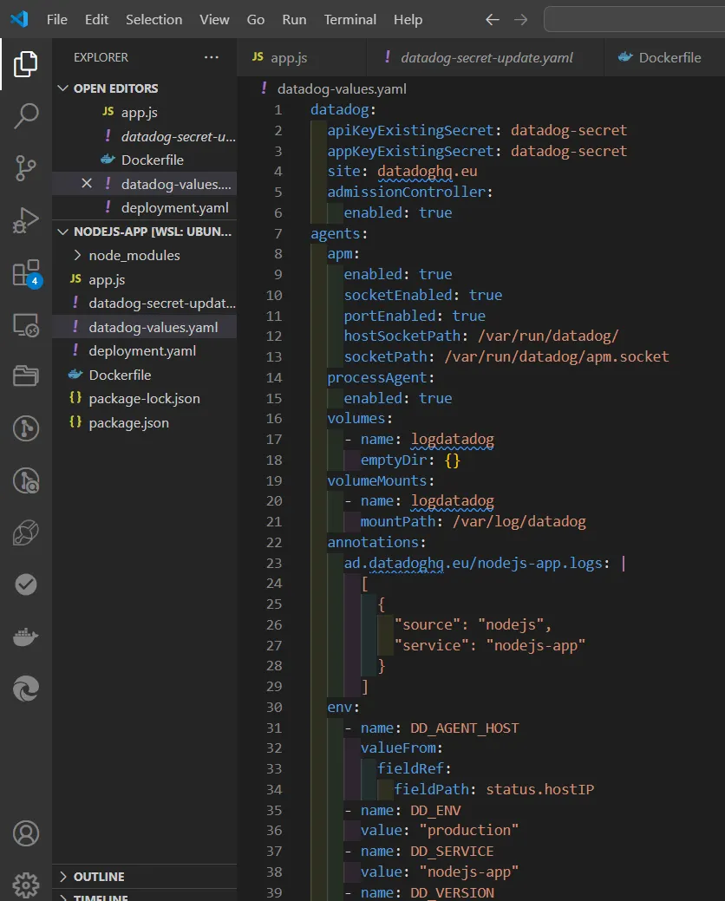The image size is (725, 901).
Task: Close datadog-values editor with X
Action: [x=87, y=183]
